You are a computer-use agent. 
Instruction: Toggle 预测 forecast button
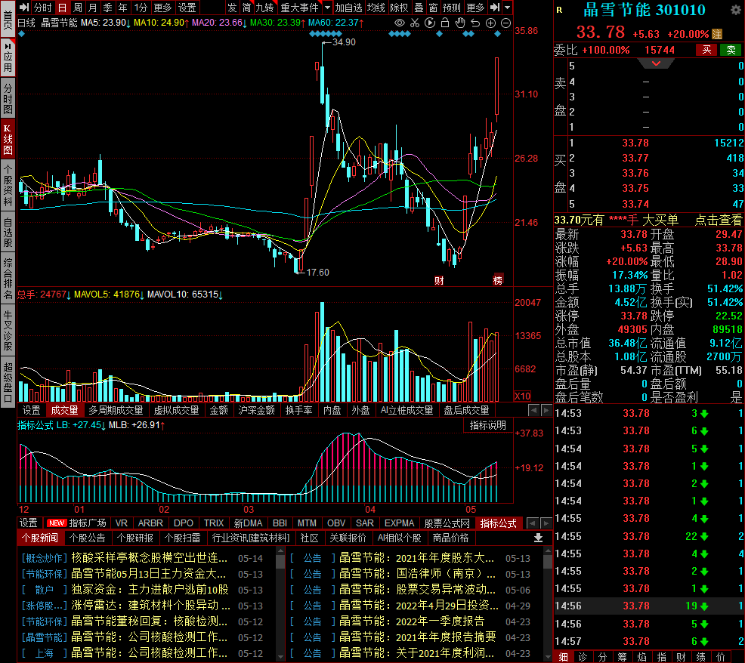451,8
